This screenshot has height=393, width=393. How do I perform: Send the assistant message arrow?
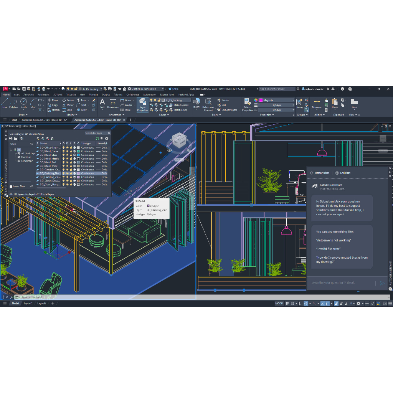point(382,283)
